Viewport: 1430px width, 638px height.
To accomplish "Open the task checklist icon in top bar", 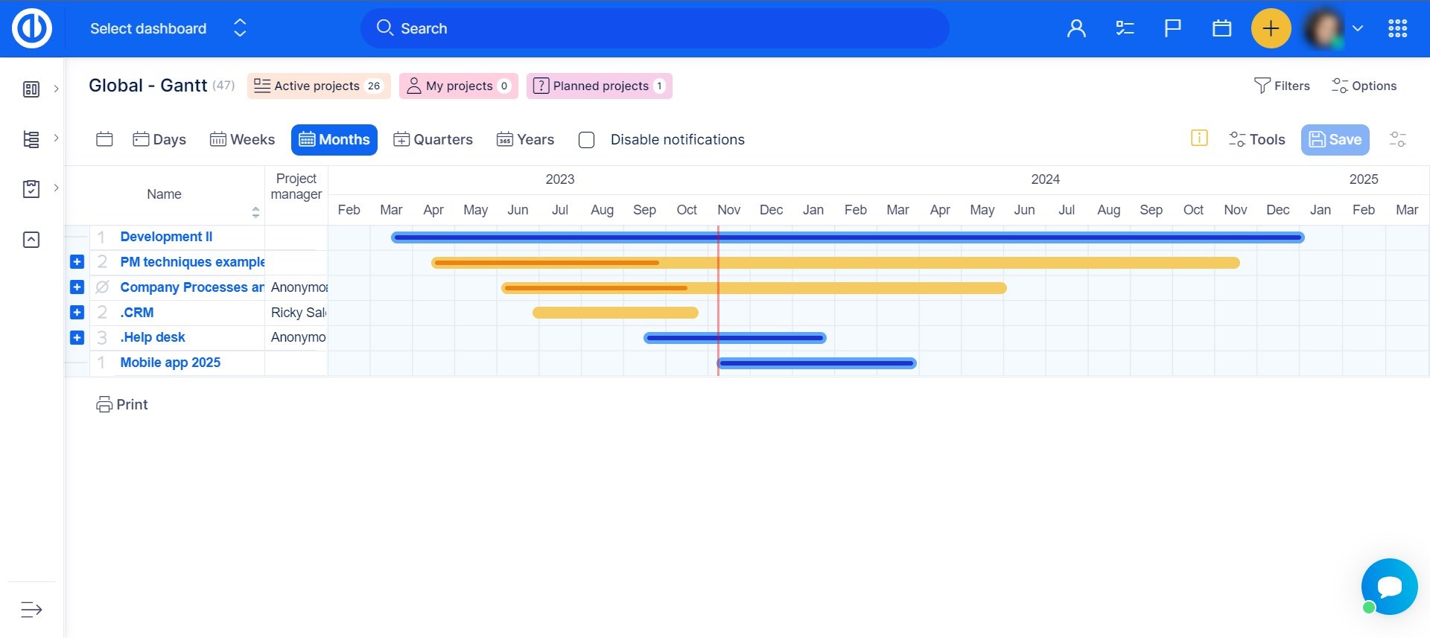I will (1125, 28).
